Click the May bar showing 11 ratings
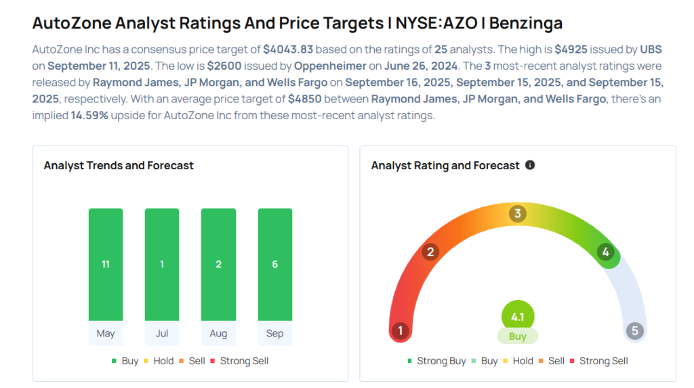This screenshot has width=694, height=388. 106,264
